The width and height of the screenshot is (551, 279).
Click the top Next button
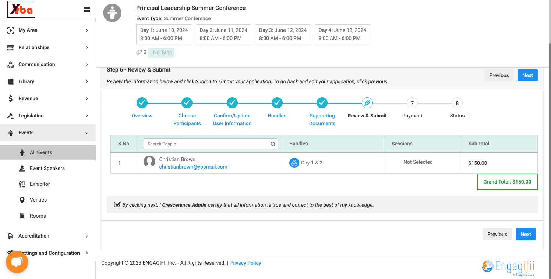[527, 75]
